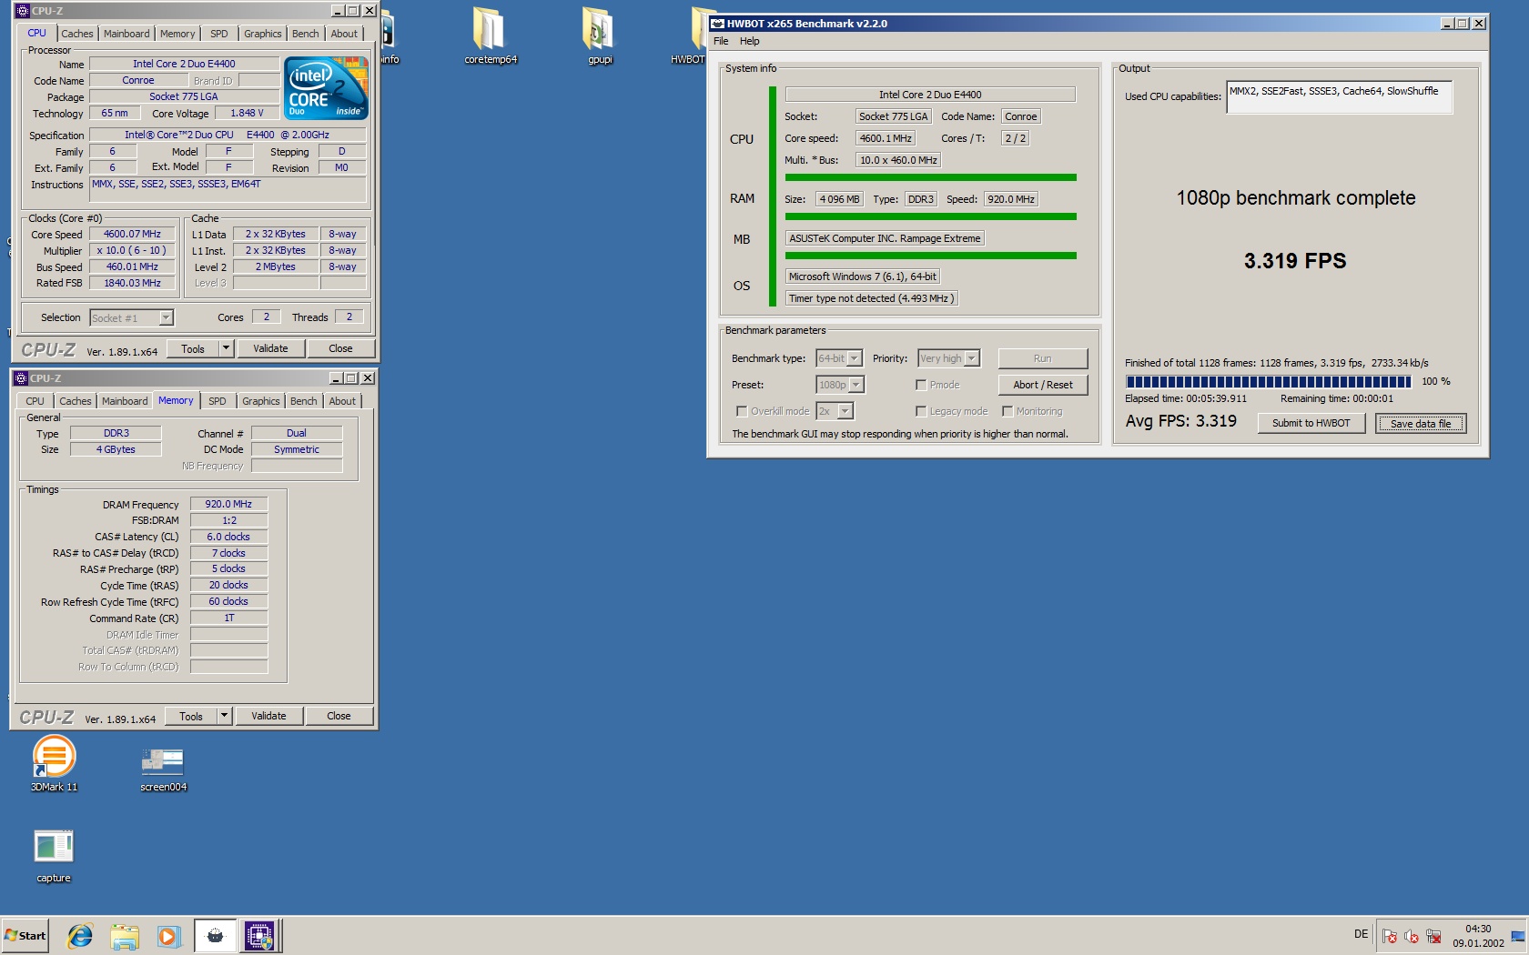Viewport: 1529px width, 955px height.
Task: Click the Avg FPS: 3.319 text
Action: (x=1180, y=421)
